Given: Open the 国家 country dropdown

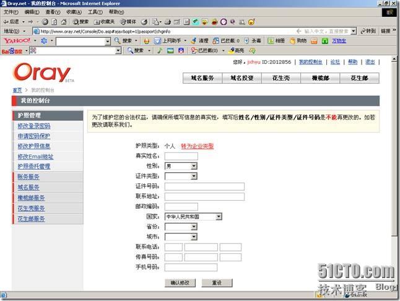Looking at the screenshot, I should (x=219, y=217).
